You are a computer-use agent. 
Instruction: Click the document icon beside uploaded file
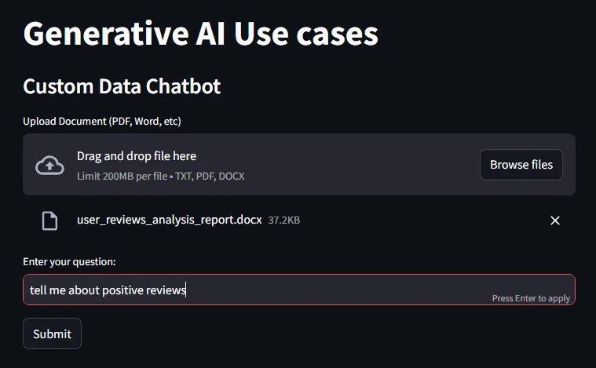tap(49, 220)
